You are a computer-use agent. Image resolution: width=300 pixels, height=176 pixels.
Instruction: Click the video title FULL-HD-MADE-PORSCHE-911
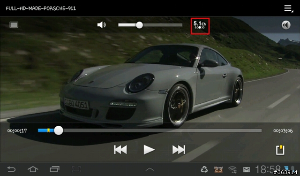41,8
